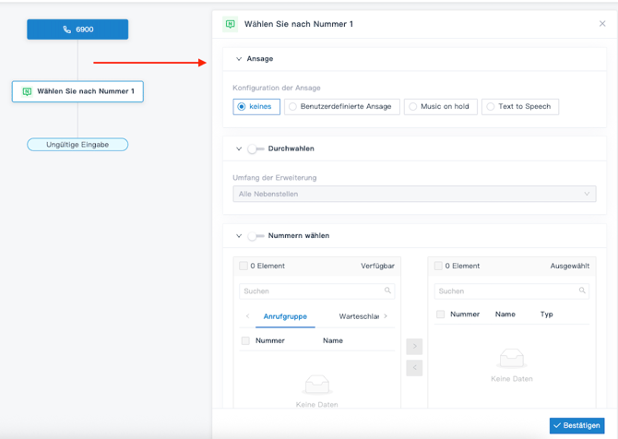
Task: Close the panel with the X icon
Action: pos(603,24)
